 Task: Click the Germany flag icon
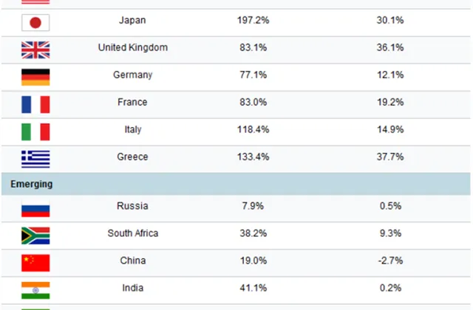point(35,77)
